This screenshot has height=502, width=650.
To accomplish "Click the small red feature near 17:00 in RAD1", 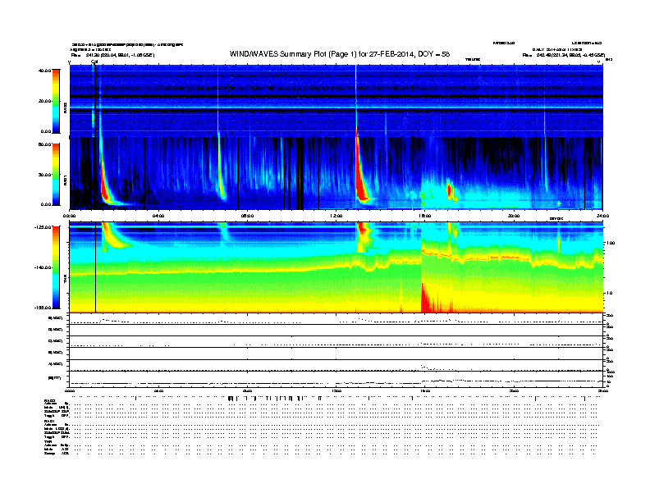I will [449, 189].
